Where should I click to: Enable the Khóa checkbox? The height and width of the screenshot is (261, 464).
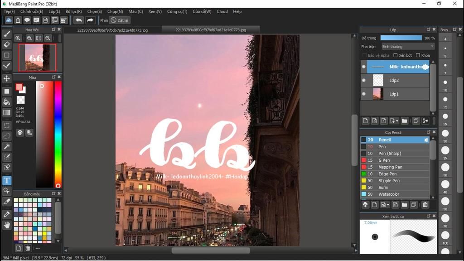418,55
